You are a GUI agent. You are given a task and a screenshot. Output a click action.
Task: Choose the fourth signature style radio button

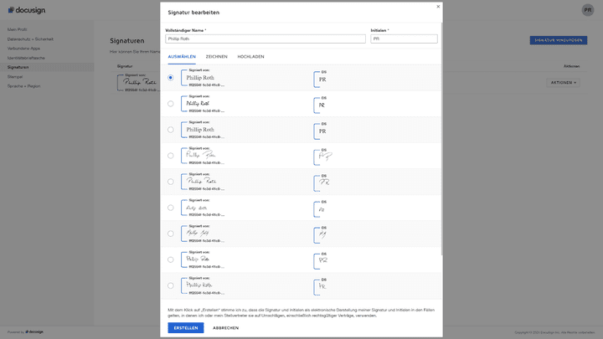click(171, 156)
